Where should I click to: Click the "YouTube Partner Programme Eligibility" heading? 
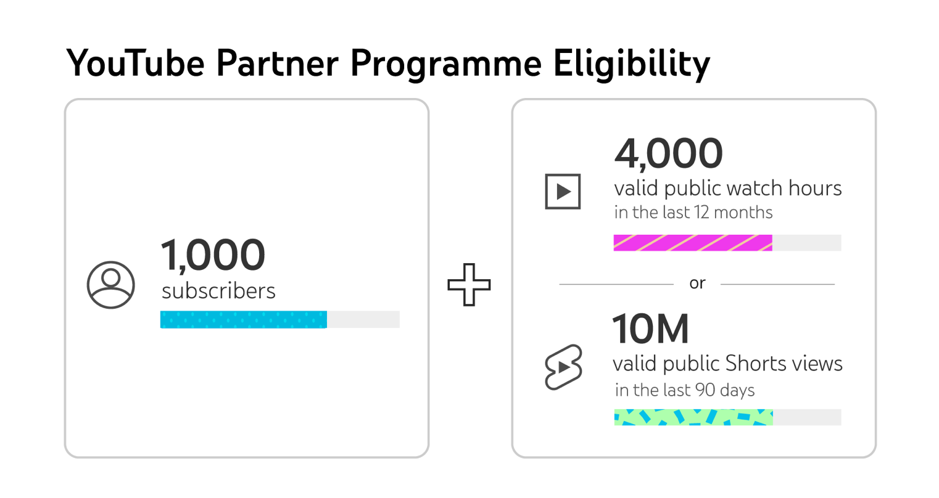(388, 63)
